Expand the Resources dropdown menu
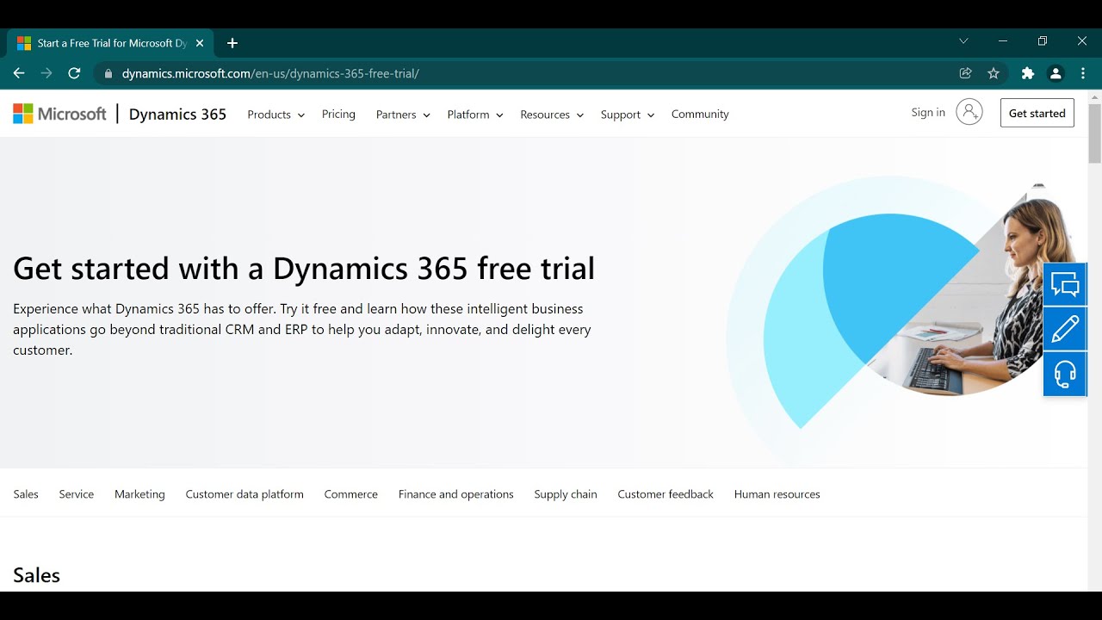The height and width of the screenshot is (620, 1102). point(552,115)
